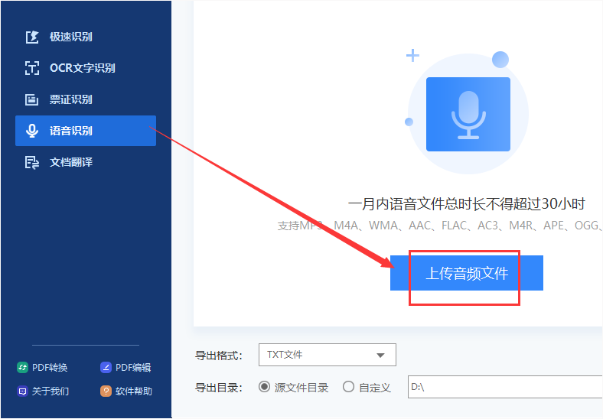Click the supported formats line starting with 支持MP3
Viewport: 603px width, 419px height.
439,226
